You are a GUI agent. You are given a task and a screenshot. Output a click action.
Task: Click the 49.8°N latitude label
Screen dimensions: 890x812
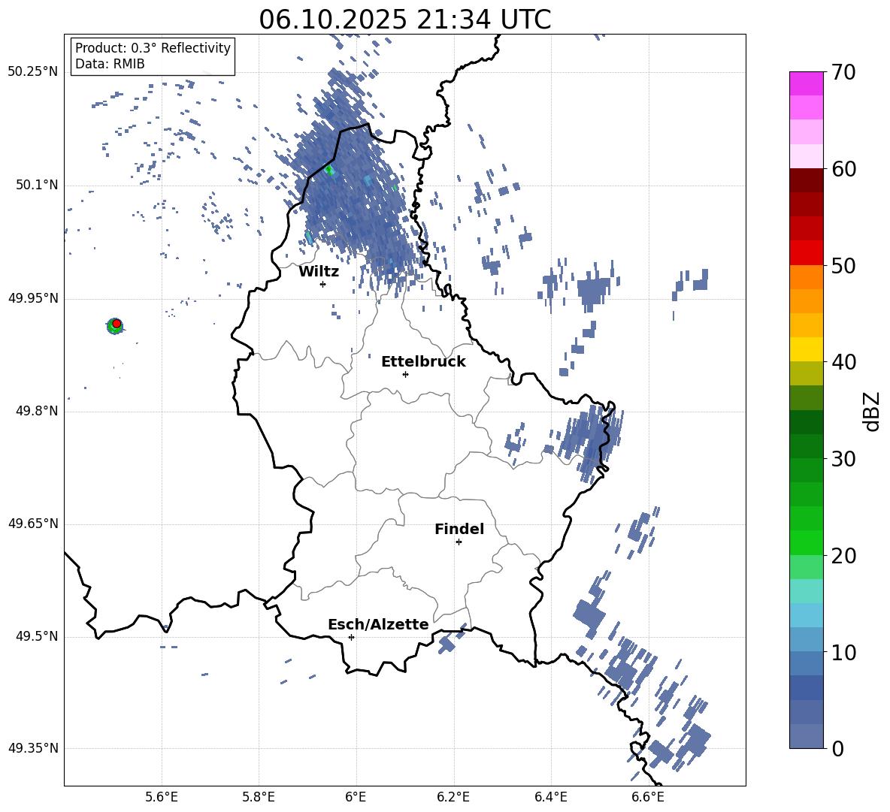(37, 411)
